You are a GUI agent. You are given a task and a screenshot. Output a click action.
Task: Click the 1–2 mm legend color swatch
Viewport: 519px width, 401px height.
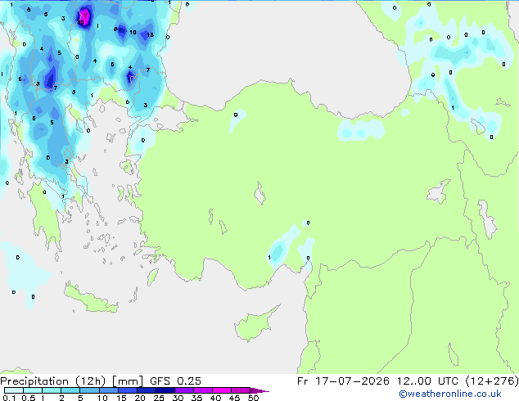52,390
